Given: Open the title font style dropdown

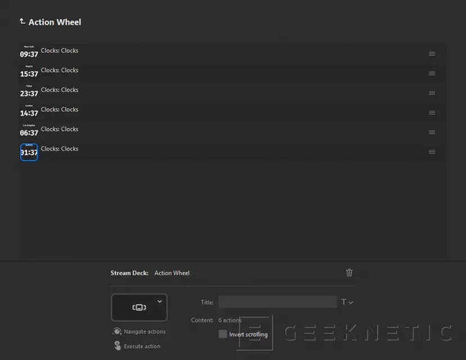Looking at the screenshot, I should 347,302.
